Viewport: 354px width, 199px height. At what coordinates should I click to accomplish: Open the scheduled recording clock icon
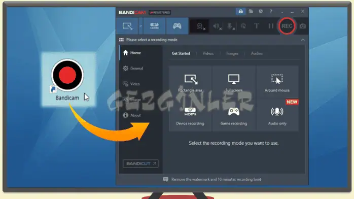click(261, 11)
